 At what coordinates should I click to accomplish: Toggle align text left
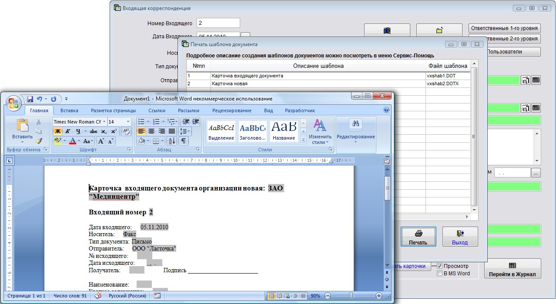point(141,131)
